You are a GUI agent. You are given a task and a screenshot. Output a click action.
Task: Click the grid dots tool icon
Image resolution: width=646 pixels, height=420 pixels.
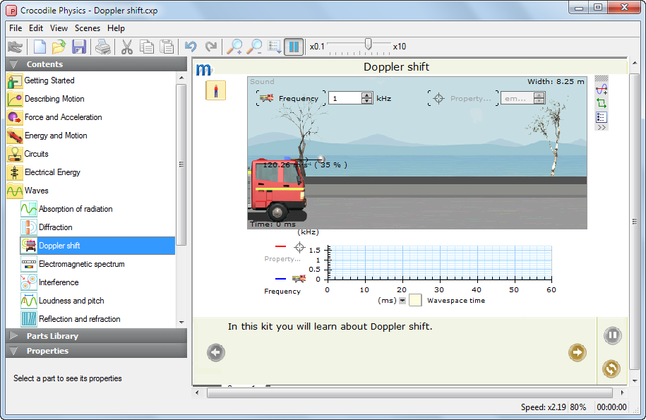tap(602, 117)
